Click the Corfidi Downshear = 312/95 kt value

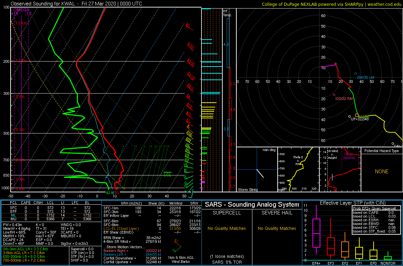132,258
